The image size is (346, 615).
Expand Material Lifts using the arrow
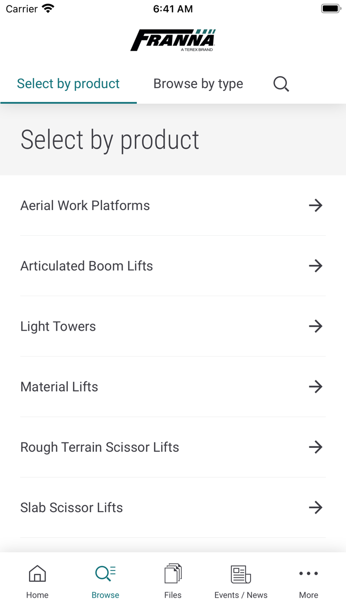tap(316, 387)
